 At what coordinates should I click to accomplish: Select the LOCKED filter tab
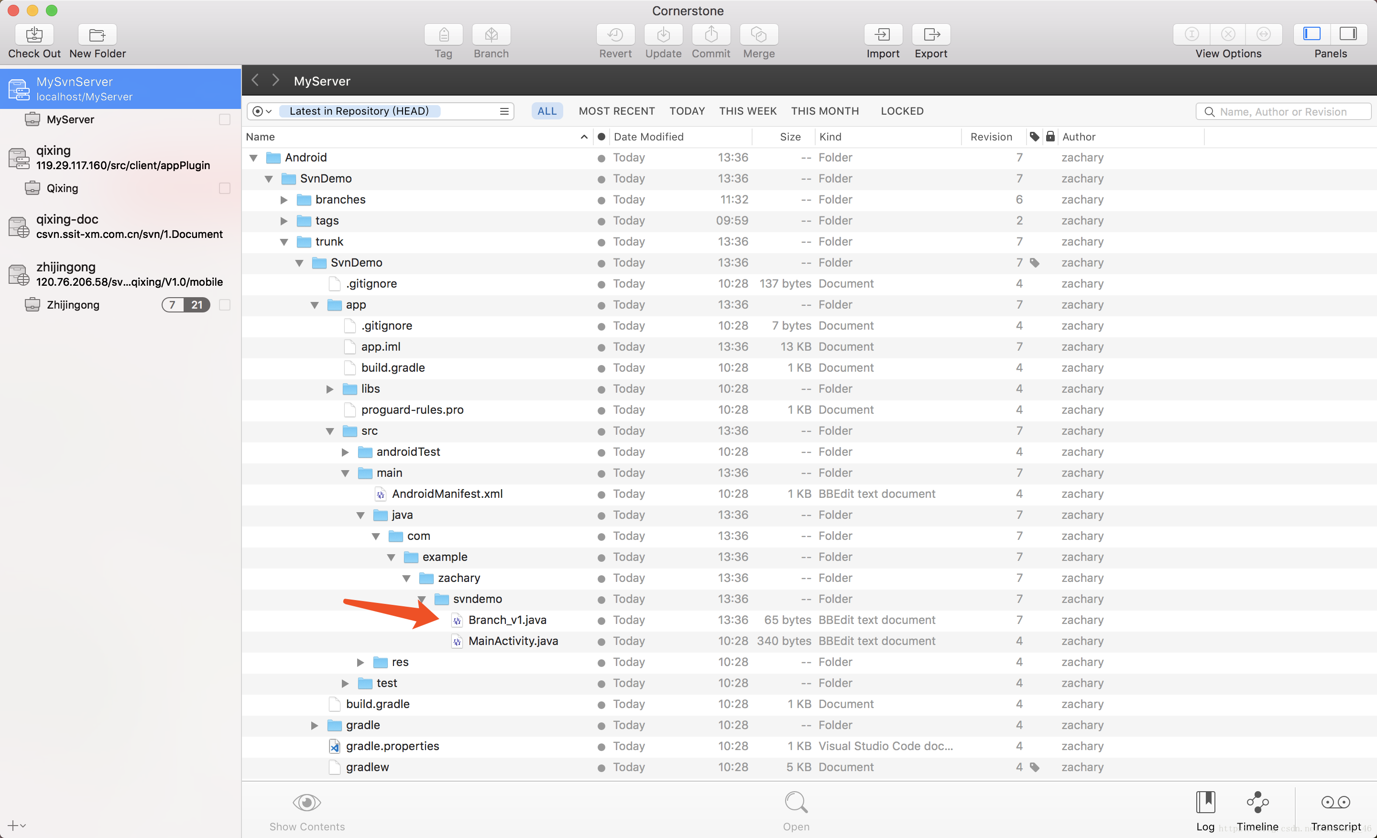902,111
